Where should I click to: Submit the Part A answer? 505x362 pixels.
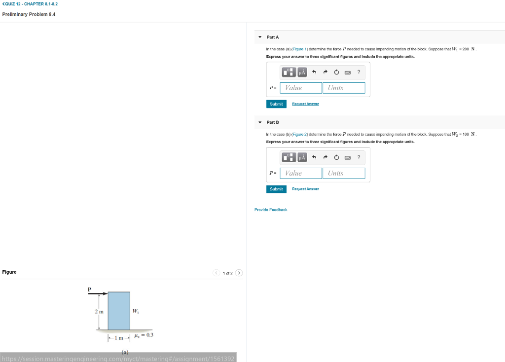(276, 104)
